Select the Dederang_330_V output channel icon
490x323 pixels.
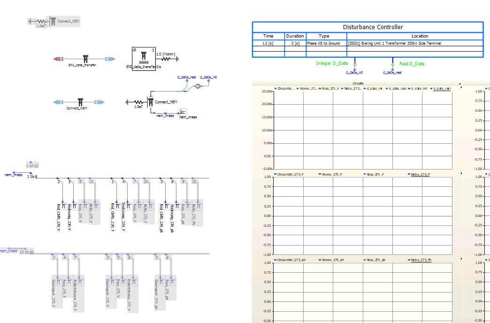pos(75,206)
